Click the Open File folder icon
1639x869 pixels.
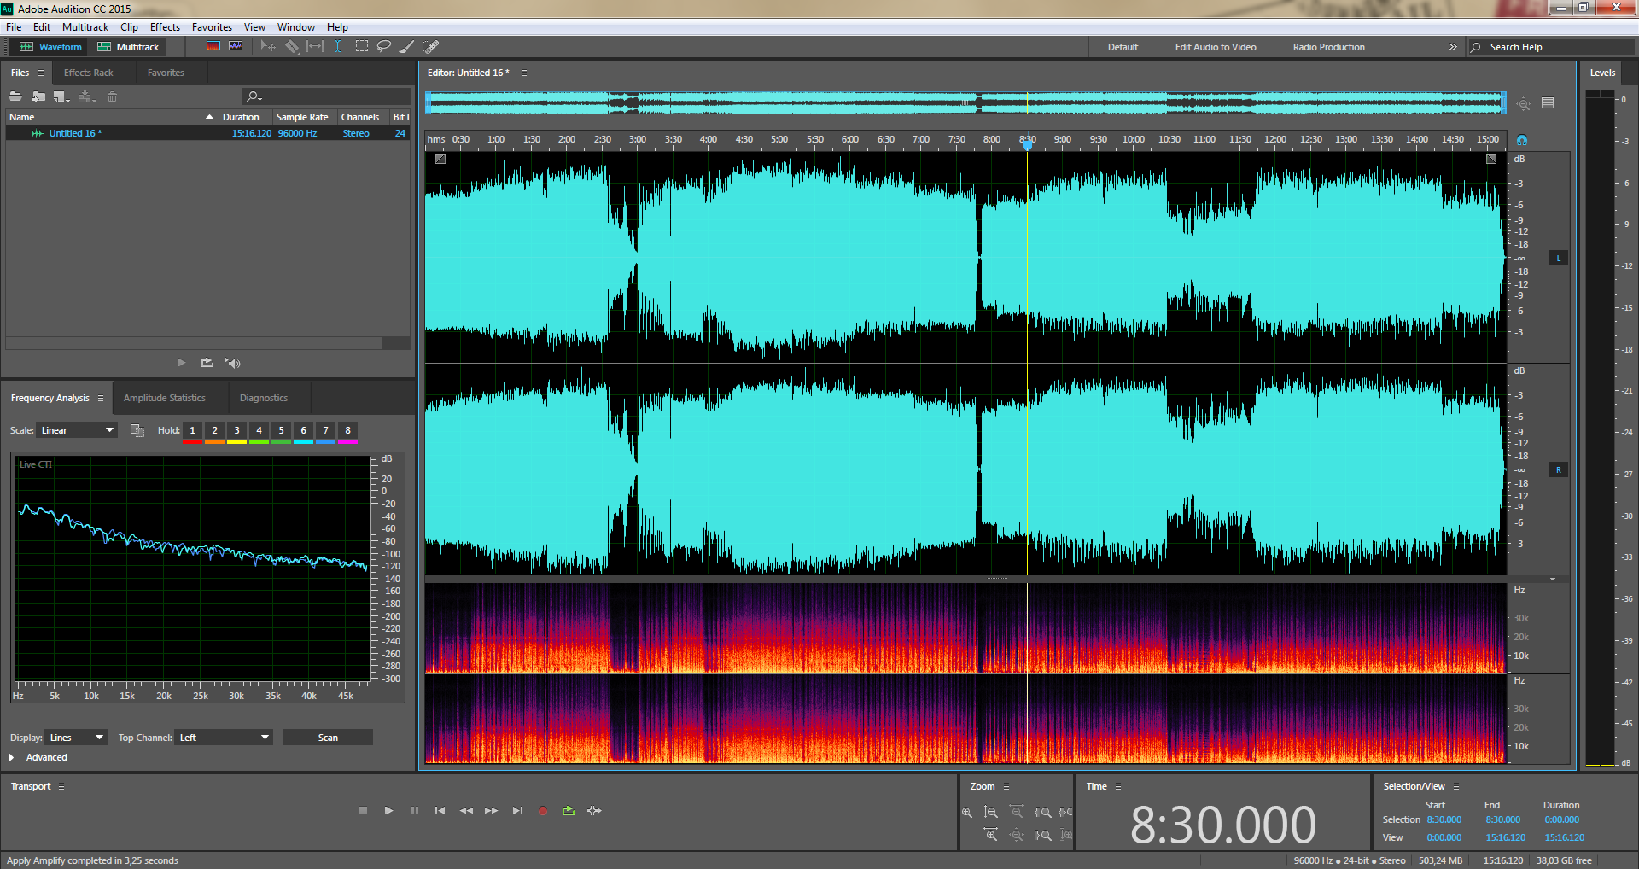15,96
